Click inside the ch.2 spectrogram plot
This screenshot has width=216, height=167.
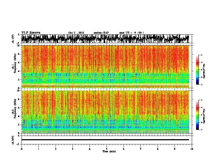click(105, 112)
